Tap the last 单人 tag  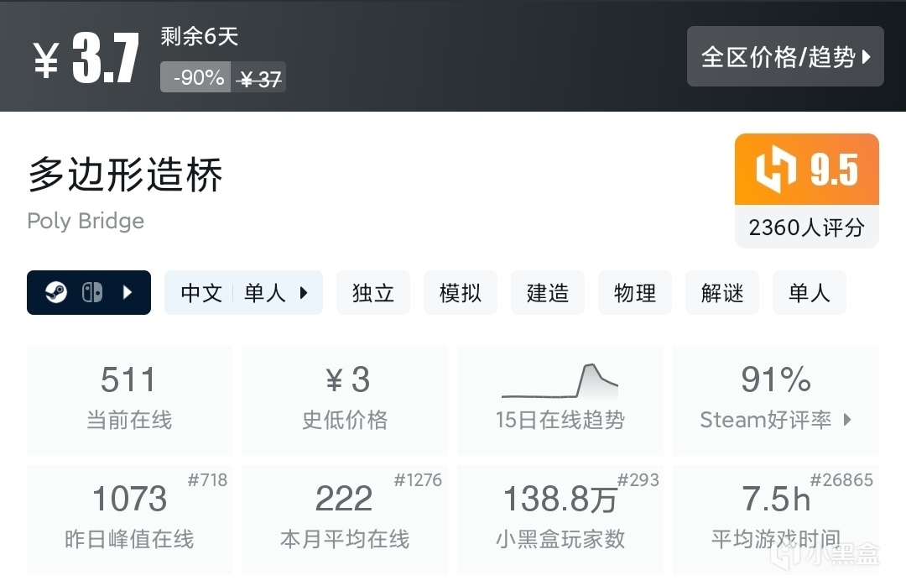(810, 293)
